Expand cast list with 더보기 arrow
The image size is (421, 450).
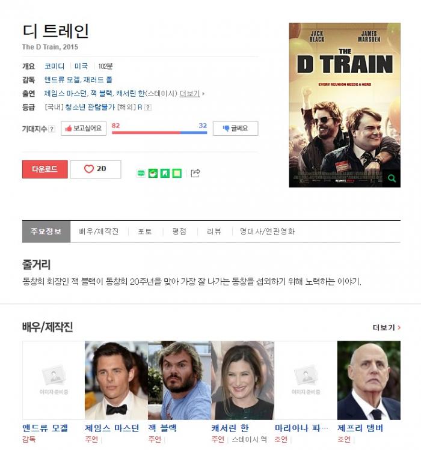tap(192, 94)
